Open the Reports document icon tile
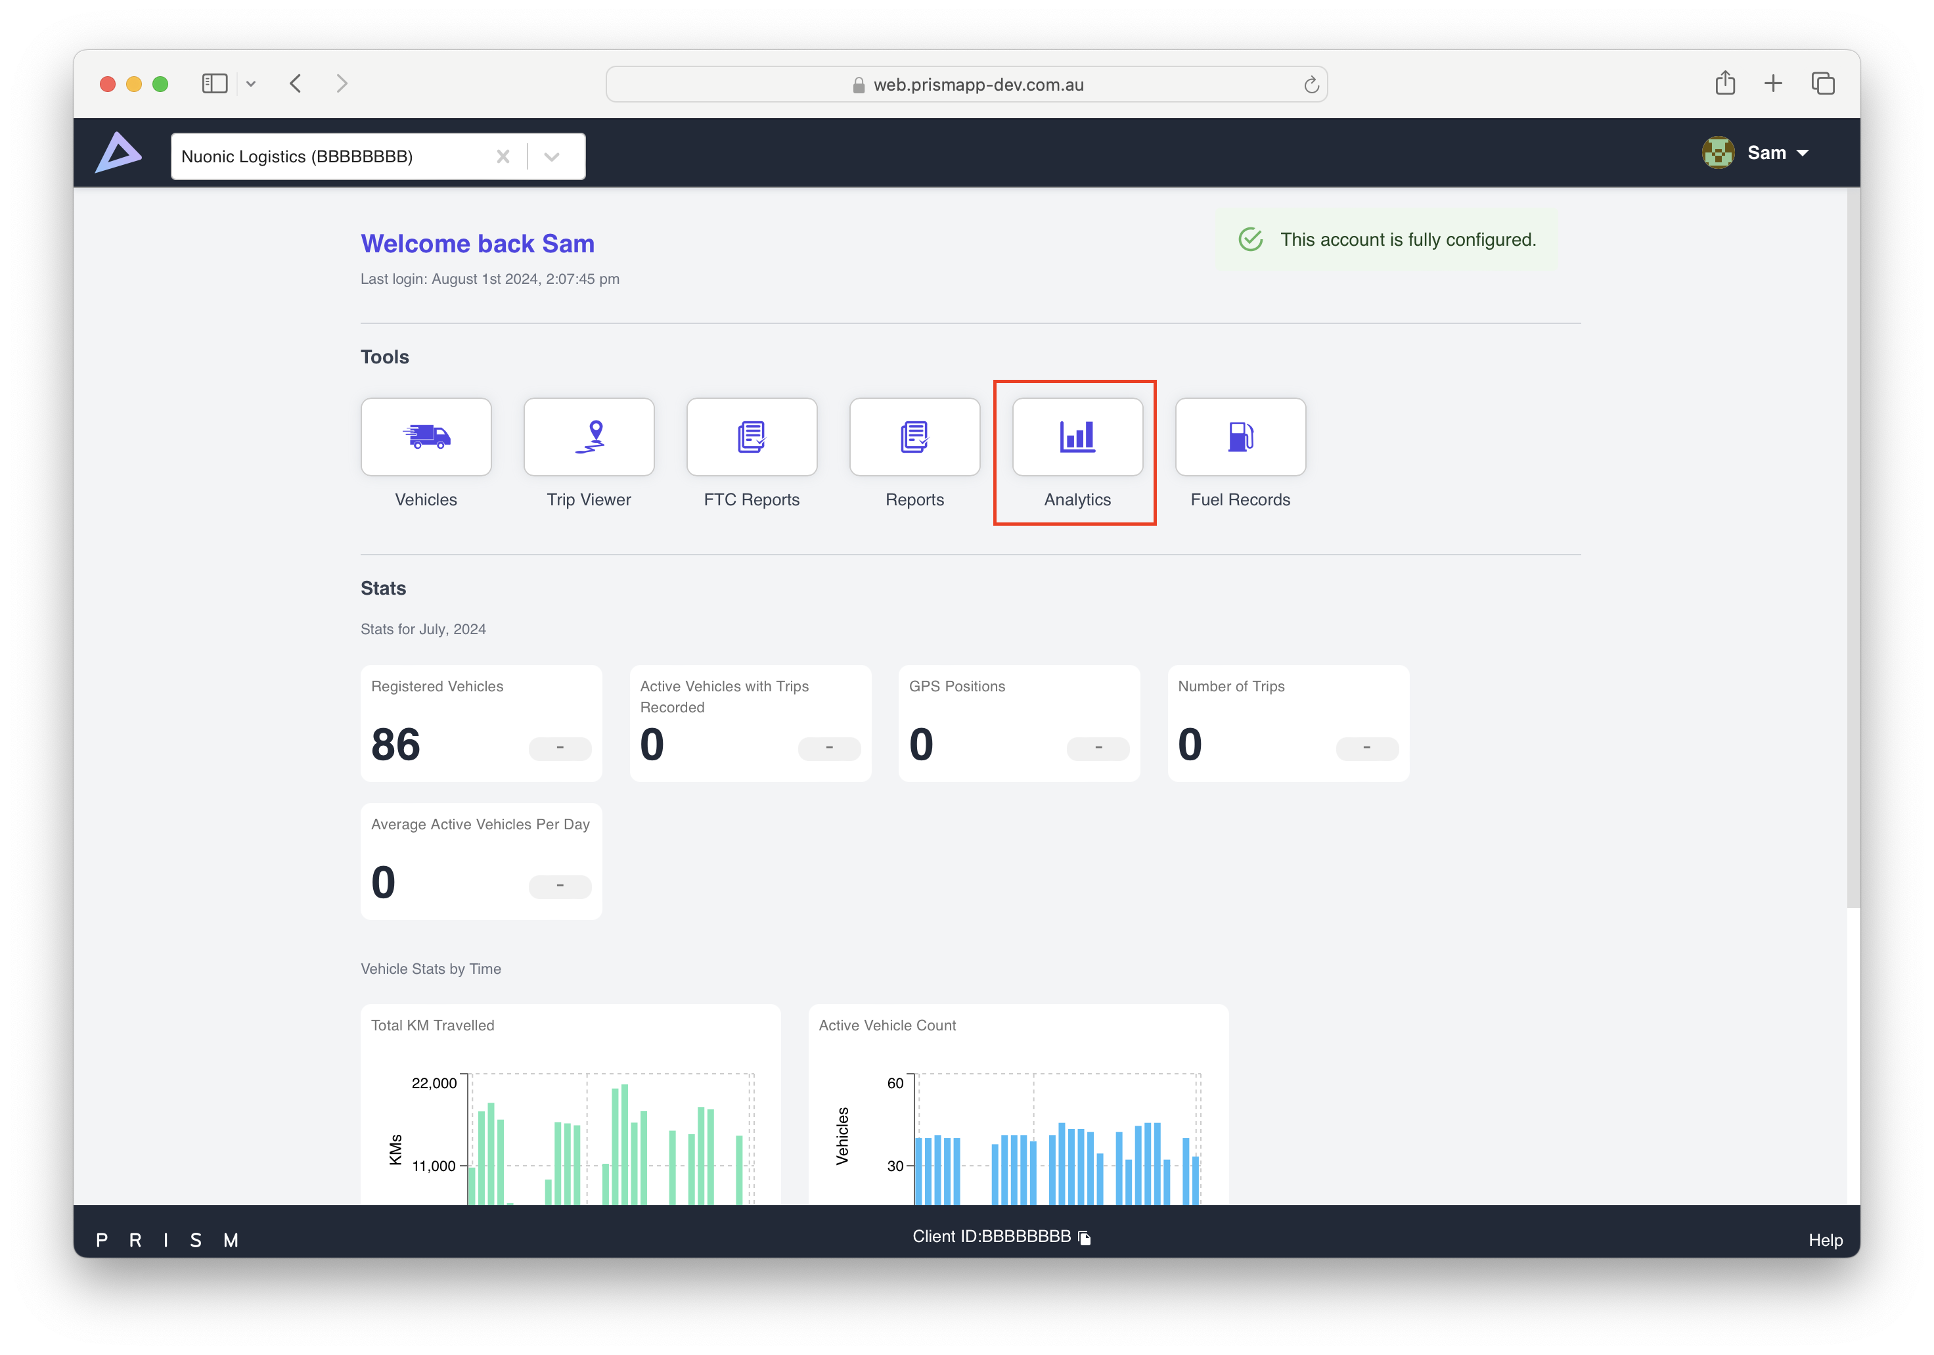 914,436
